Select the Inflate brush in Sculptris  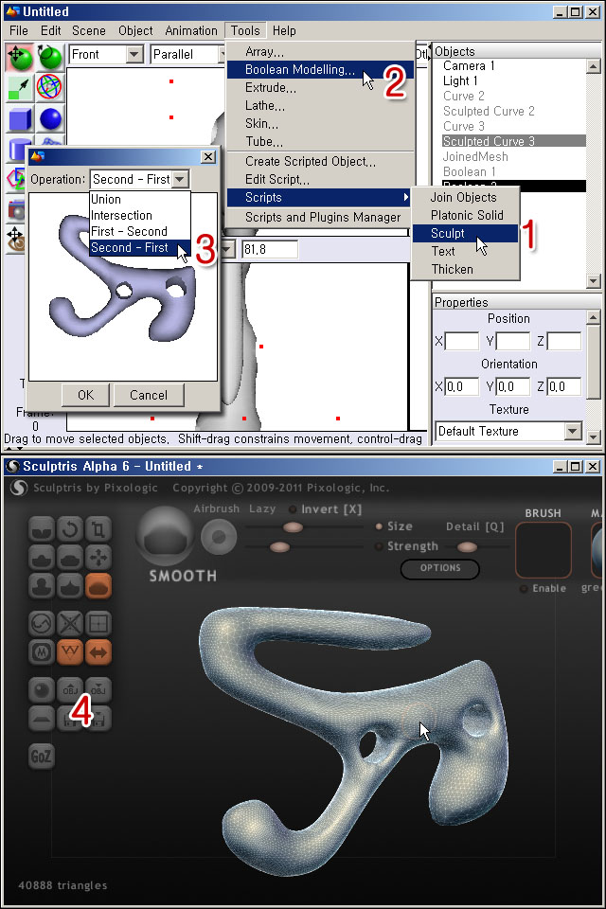click(42, 586)
